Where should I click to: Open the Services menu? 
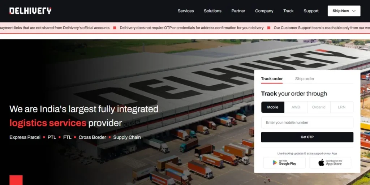click(x=186, y=11)
